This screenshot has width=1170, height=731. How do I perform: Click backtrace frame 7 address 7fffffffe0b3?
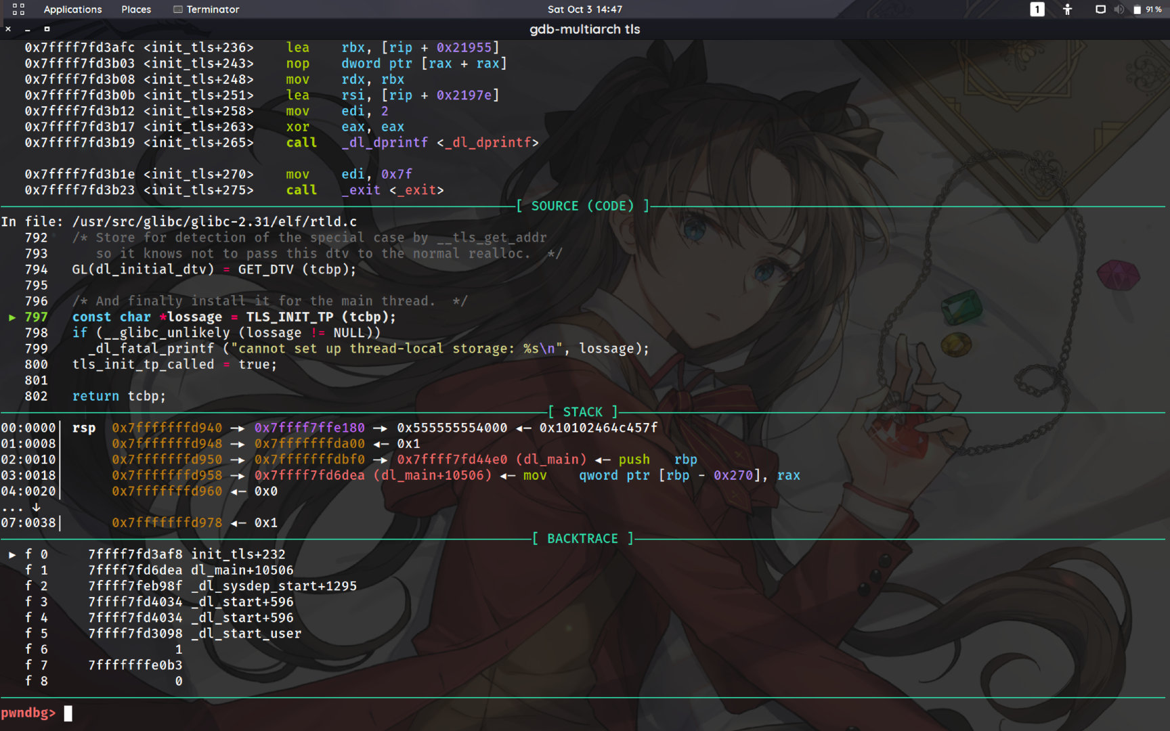coord(135,665)
